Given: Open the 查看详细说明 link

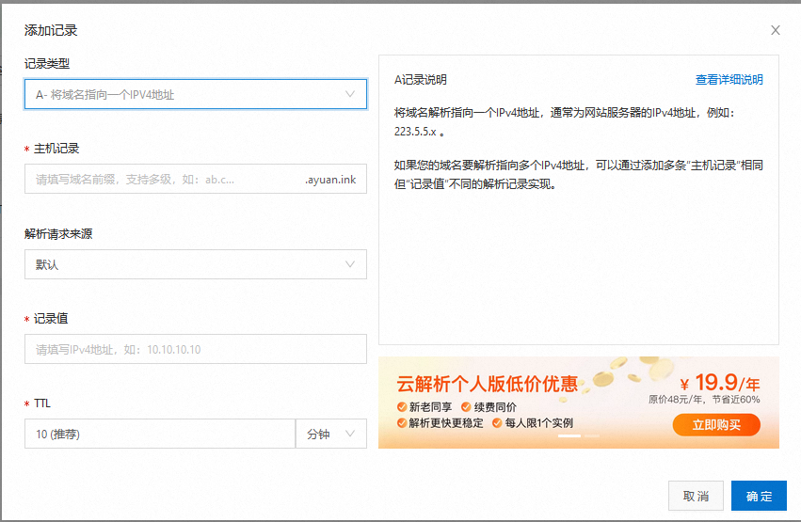Looking at the screenshot, I should [x=729, y=80].
